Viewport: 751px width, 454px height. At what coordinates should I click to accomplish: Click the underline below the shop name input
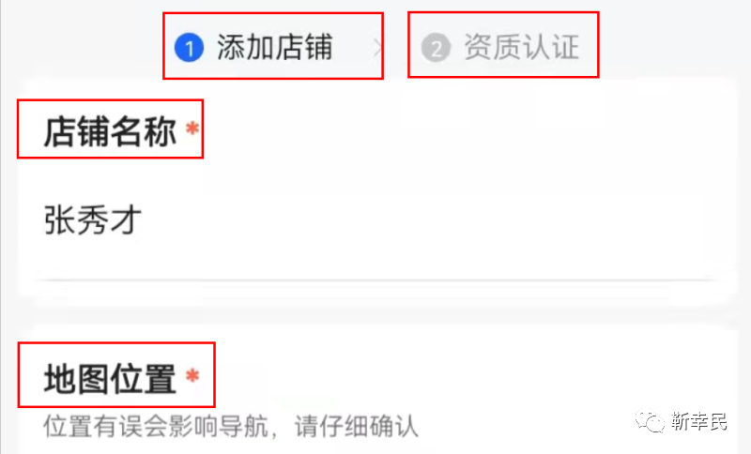[x=377, y=280]
